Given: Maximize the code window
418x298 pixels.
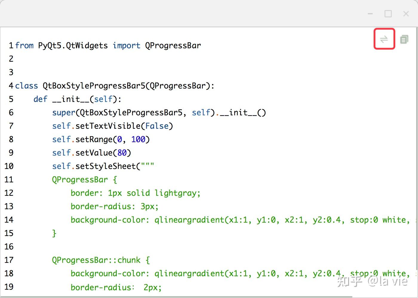Looking at the screenshot, I should tap(388, 14).
